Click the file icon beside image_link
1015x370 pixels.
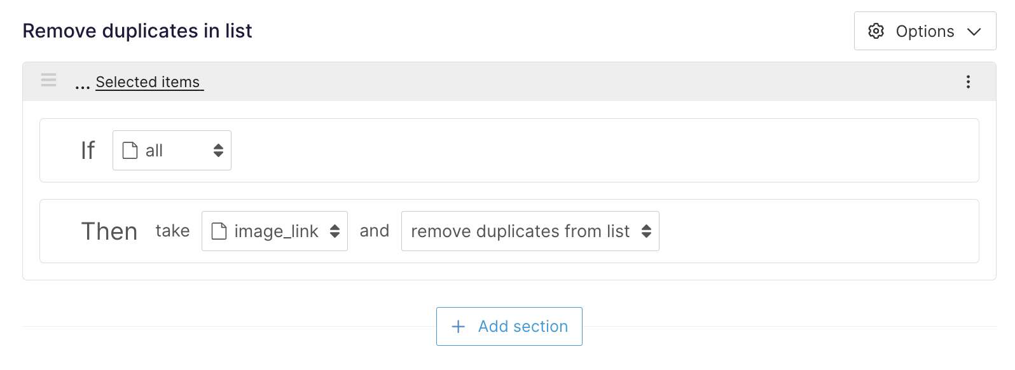click(219, 231)
